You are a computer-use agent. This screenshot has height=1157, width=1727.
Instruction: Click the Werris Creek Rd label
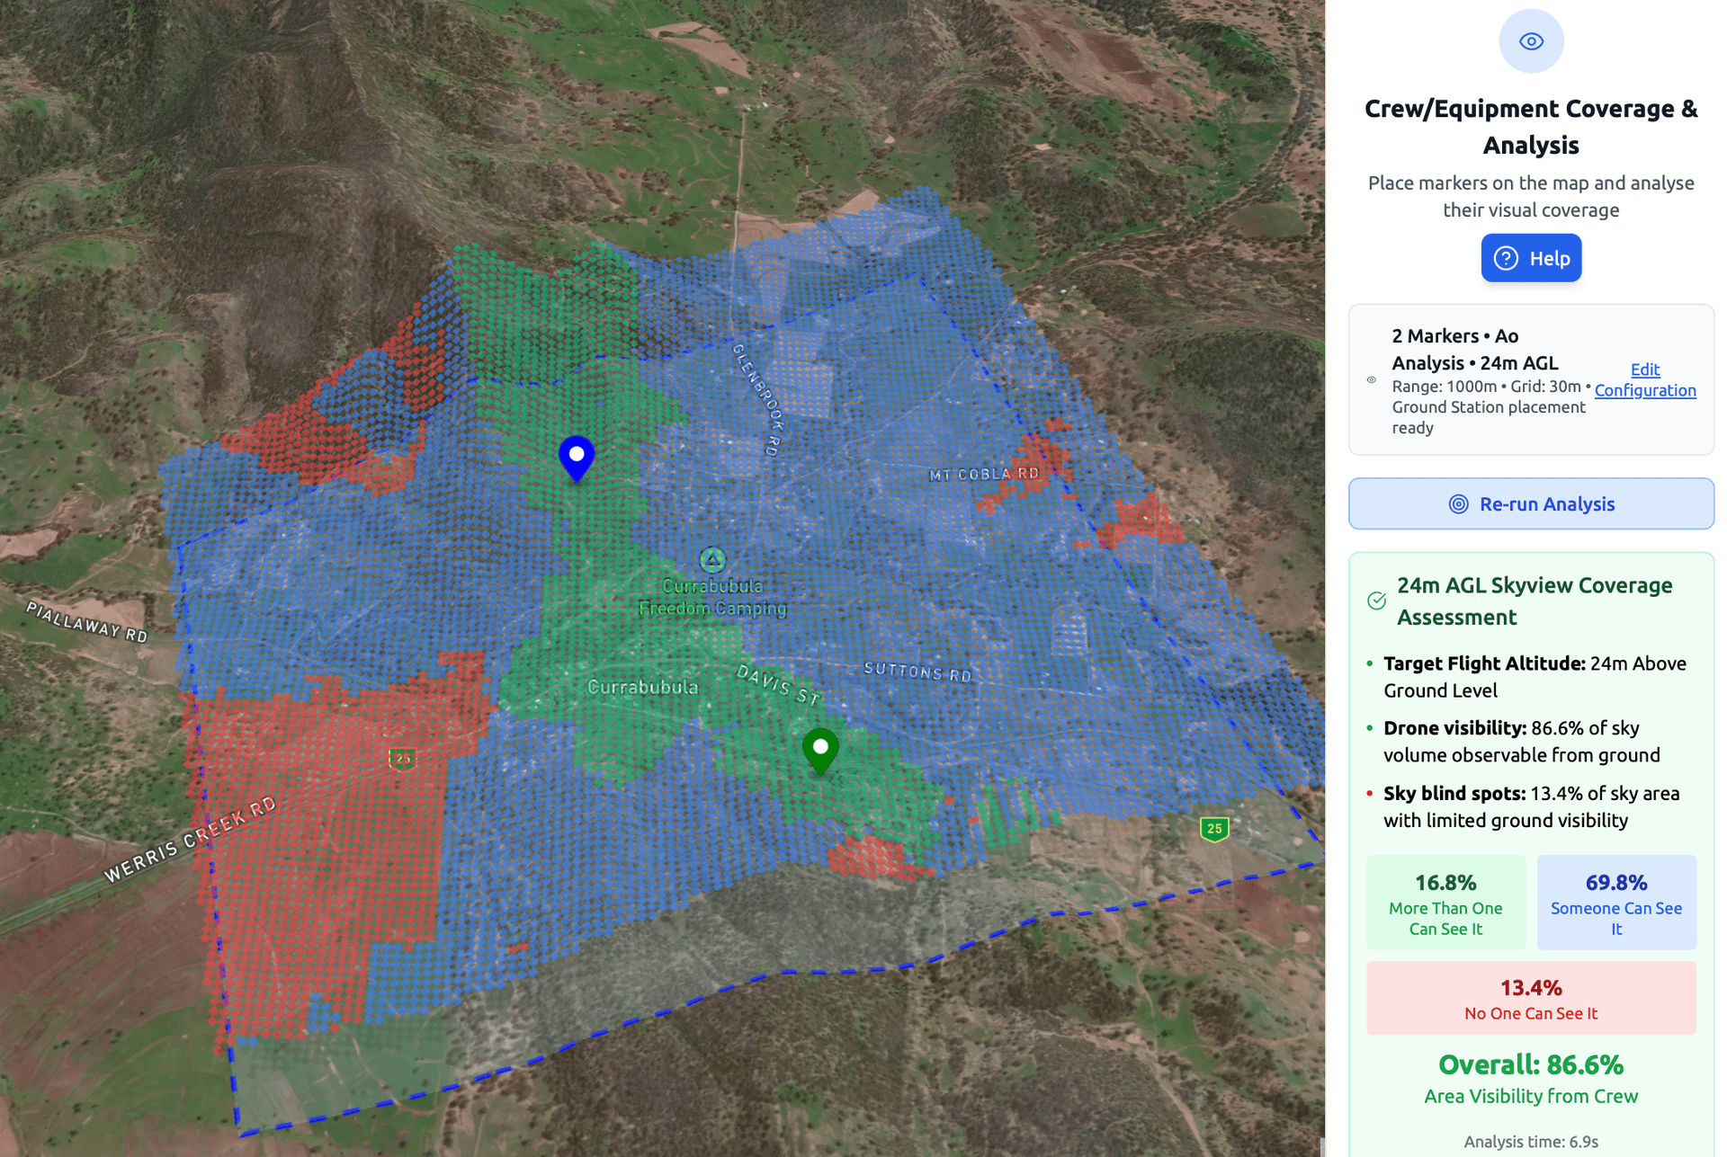(189, 841)
